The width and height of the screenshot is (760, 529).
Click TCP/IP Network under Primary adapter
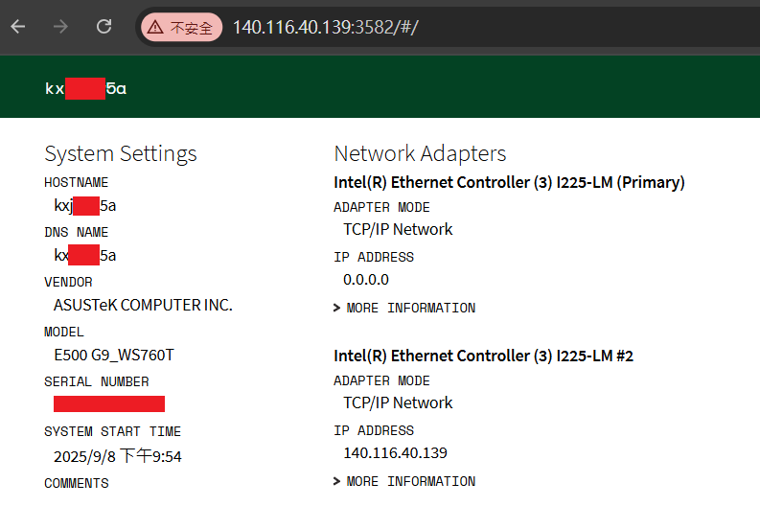point(398,229)
